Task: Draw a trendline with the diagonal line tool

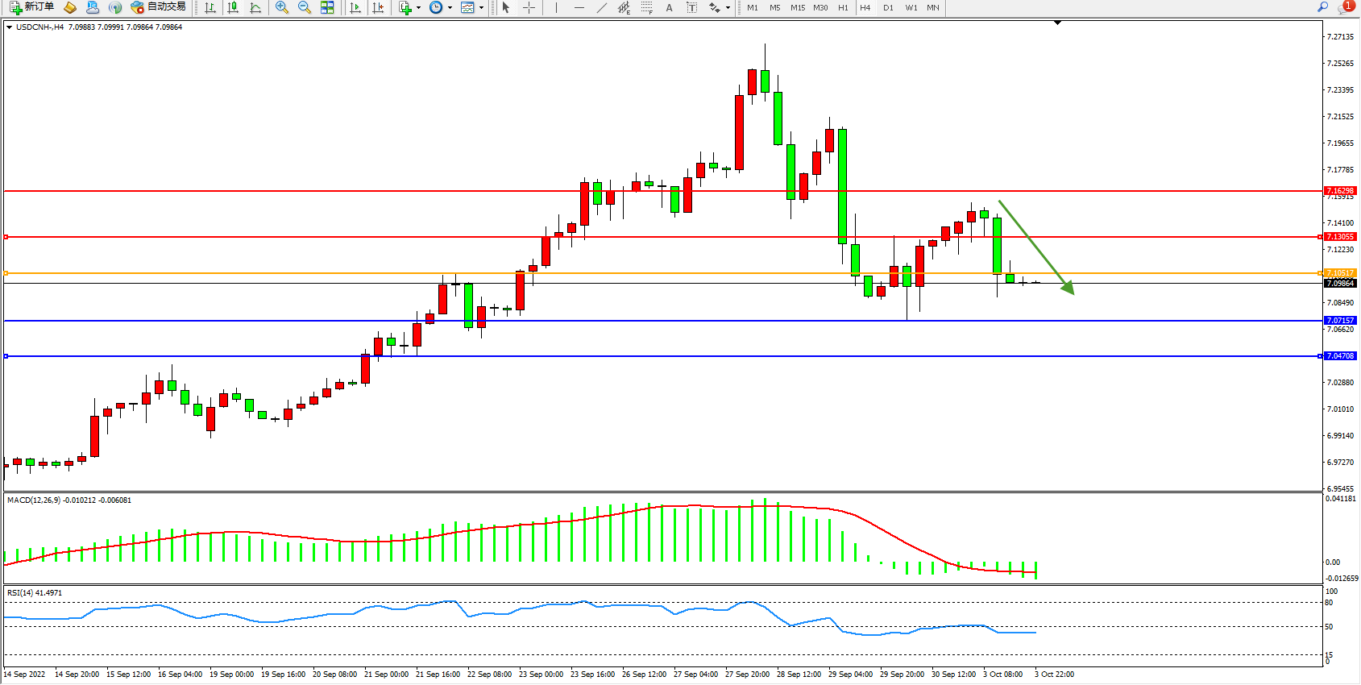Action: (x=602, y=7)
